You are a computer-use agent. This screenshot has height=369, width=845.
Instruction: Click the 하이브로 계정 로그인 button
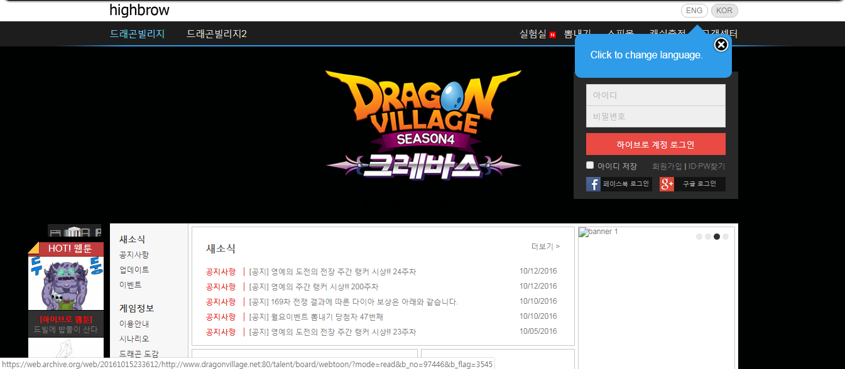(656, 144)
